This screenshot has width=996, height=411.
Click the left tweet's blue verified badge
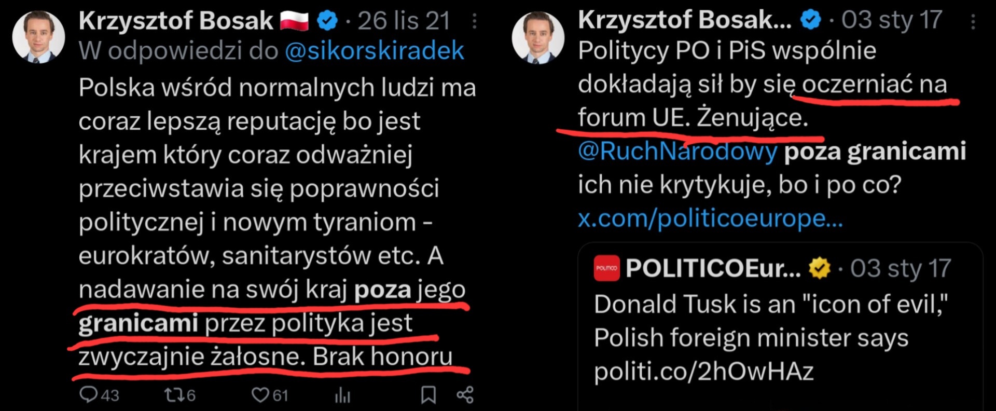327,21
